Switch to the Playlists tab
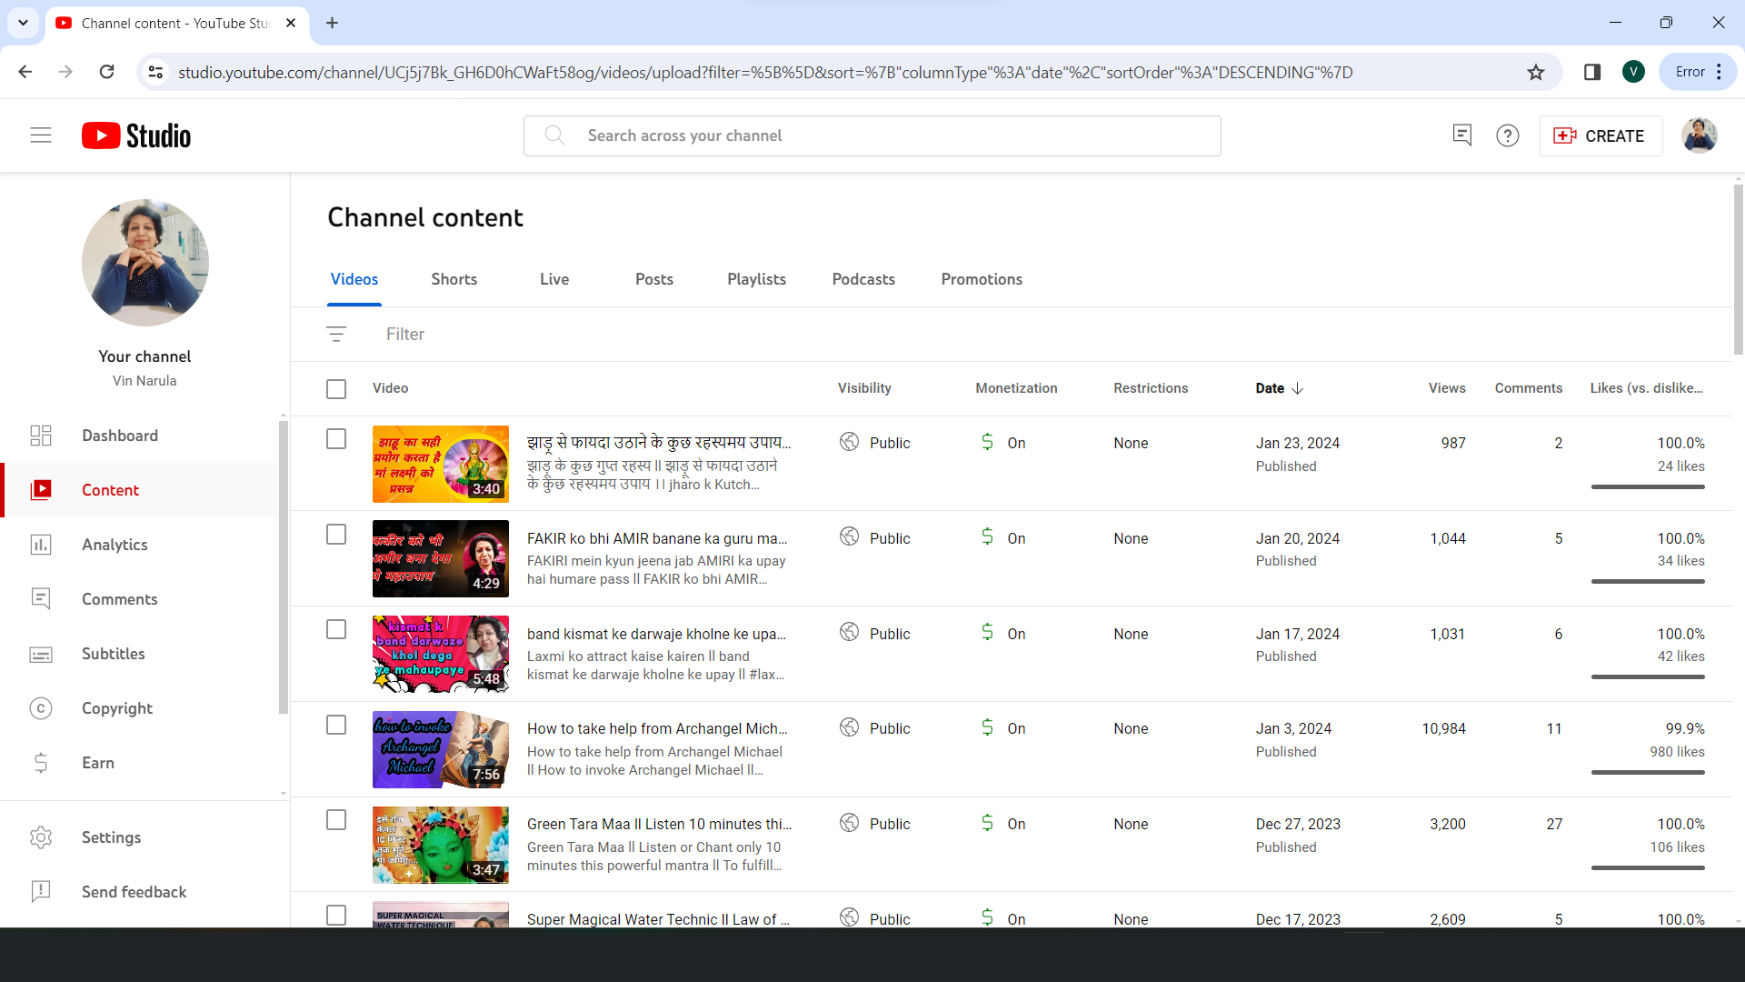1745x982 pixels. pyautogui.click(x=756, y=279)
